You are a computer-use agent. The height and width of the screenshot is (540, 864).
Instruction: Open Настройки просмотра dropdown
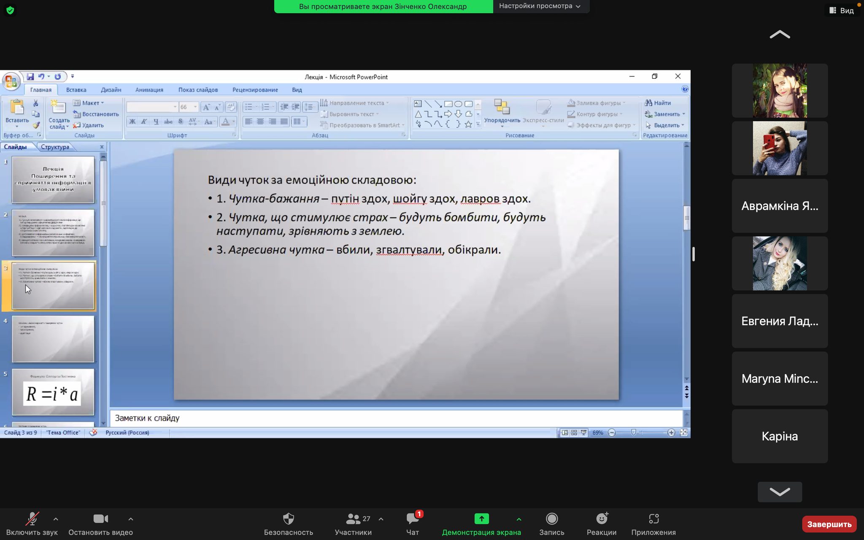tap(540, 6)
